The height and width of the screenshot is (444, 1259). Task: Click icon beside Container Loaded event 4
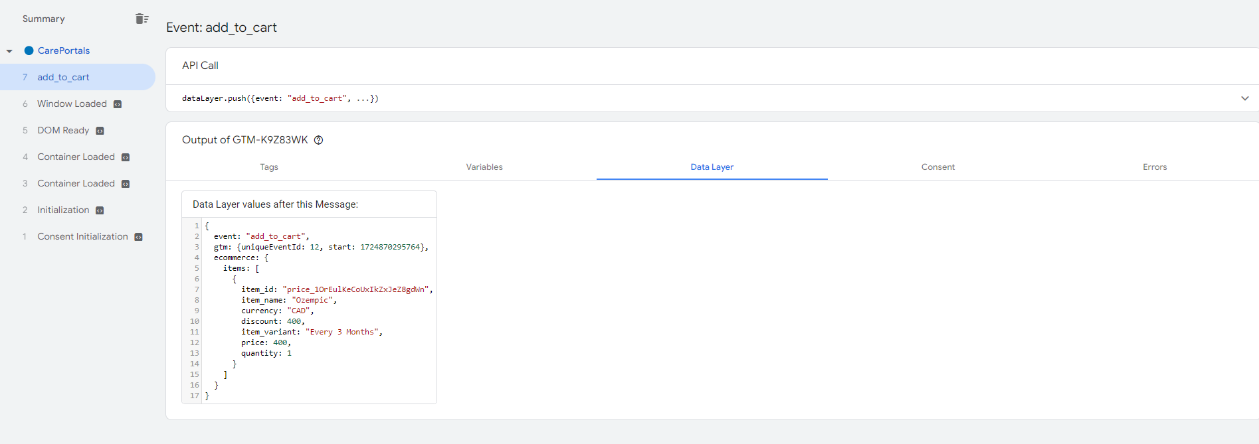tap(126, 157)
